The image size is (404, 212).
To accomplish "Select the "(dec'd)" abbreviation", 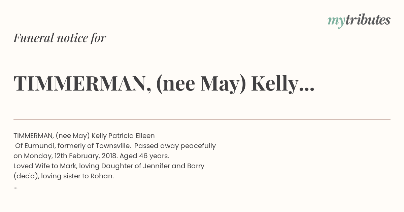I will (x=26, y=176).
